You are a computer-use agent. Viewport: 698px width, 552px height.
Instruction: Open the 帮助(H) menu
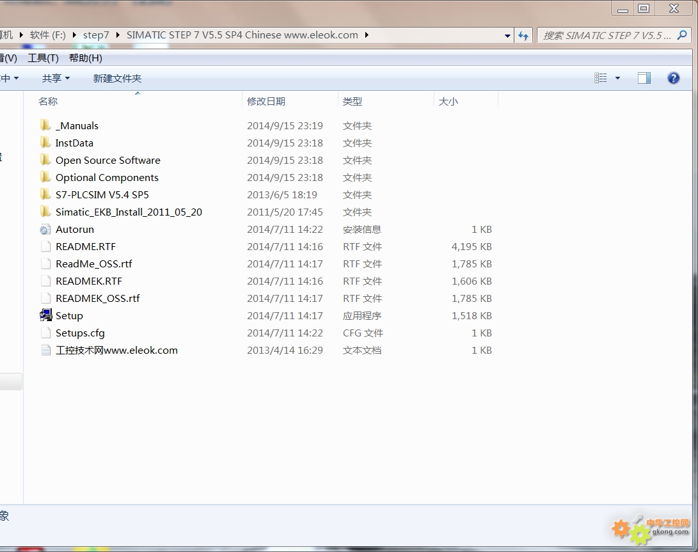pyautogui.click(x=86, y=58)
